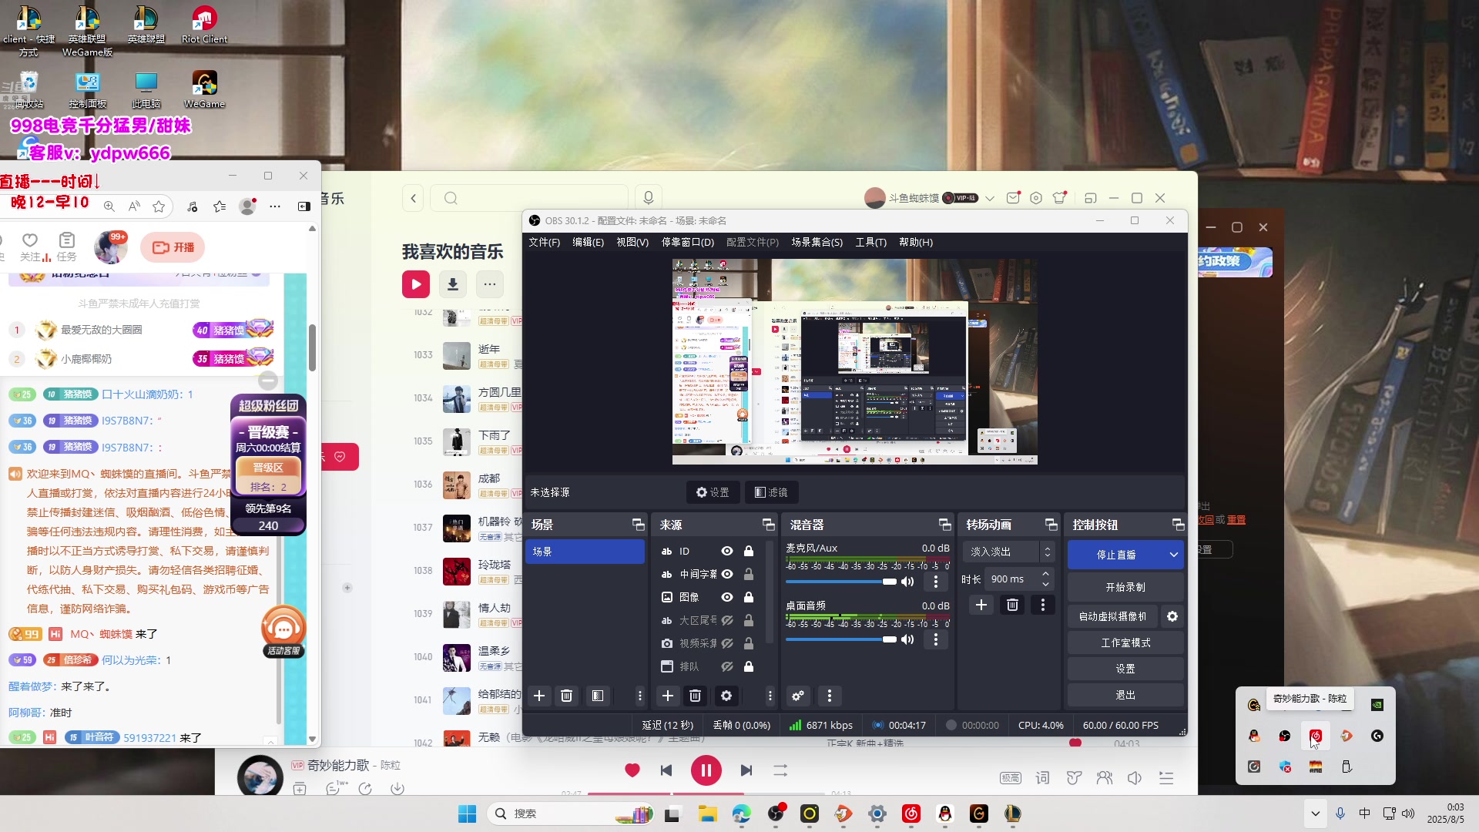Show the 视频采集 source

pyautogui.click(x=726, y=644)
